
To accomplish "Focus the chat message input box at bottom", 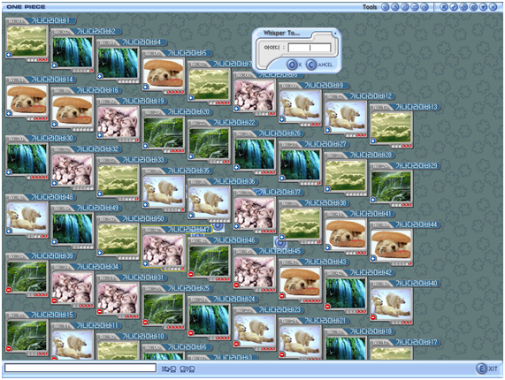I will tap(80, 368).
